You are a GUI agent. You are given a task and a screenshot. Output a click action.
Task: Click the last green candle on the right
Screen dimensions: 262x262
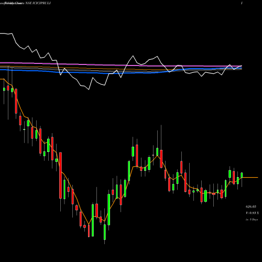click(x=242, y=175)
